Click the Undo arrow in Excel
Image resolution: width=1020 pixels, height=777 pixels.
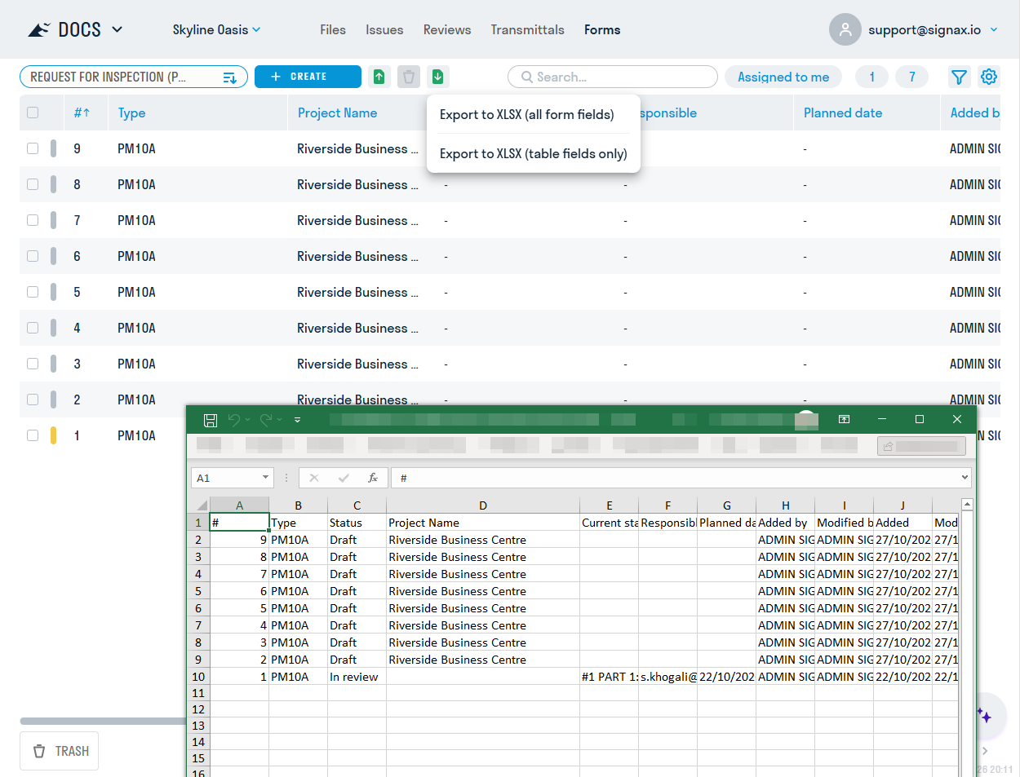(x=234, y=420)
